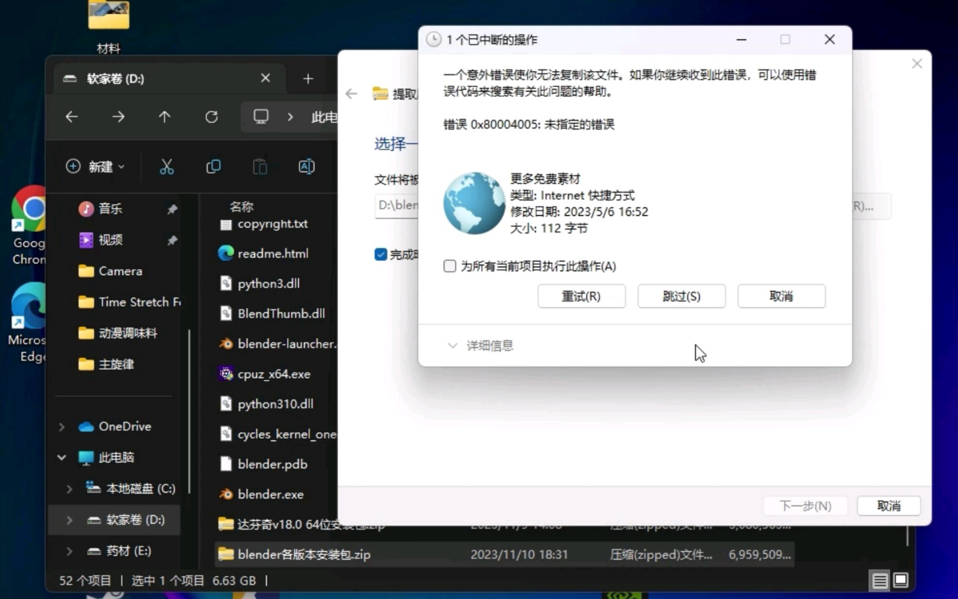Expand the OneDrive tree node
The image size is (958, 599).
(x=62, y=427)
